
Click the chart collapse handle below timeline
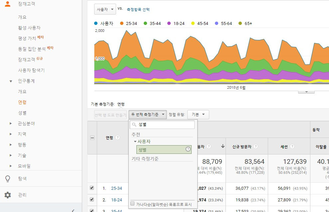click(x=306, y=92)
